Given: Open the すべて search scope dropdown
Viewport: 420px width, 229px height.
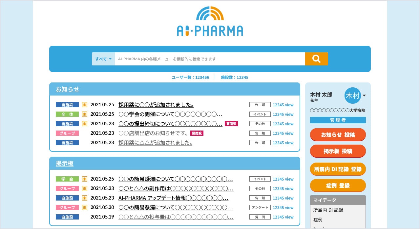Looking at the screenshot, I should coord(103,59).
